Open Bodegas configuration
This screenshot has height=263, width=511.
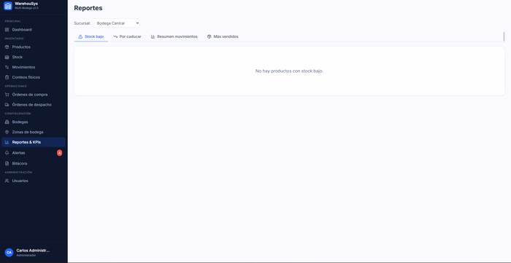34,122
